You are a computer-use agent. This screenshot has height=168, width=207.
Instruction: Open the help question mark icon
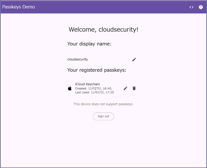201,7
